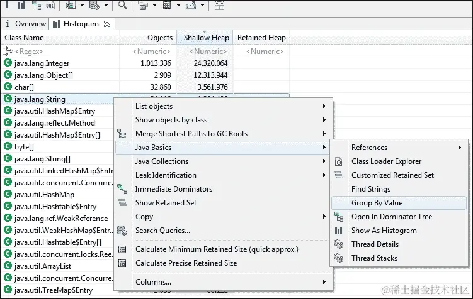Click the compare heap dumps icon
Image resolution: width=473 pixels, height=299 pixels.
(x=219, y=5)
